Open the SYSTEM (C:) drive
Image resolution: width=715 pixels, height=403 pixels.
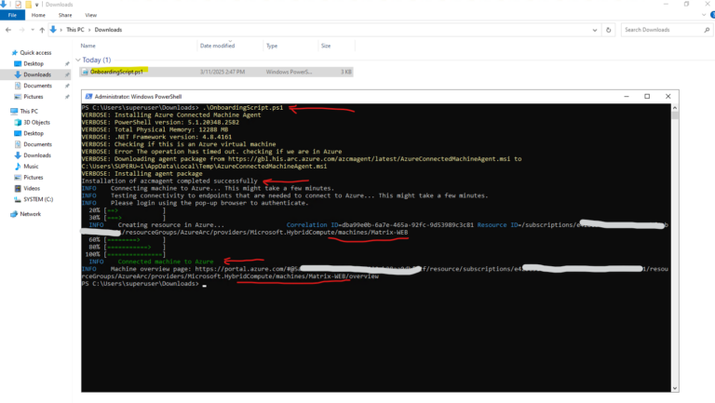[x=38, y=199]
